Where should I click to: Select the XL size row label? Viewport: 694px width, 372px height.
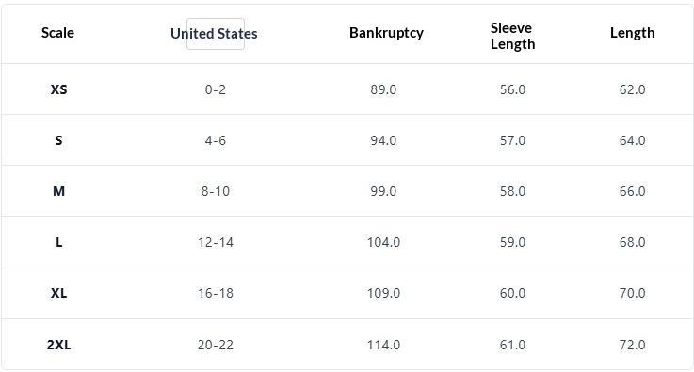(58, 293)
